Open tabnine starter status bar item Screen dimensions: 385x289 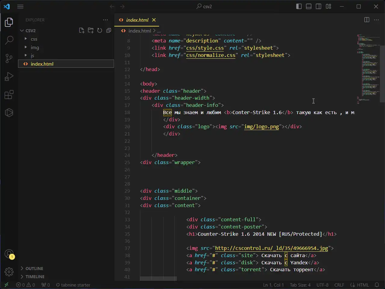(x=73, y=285)
